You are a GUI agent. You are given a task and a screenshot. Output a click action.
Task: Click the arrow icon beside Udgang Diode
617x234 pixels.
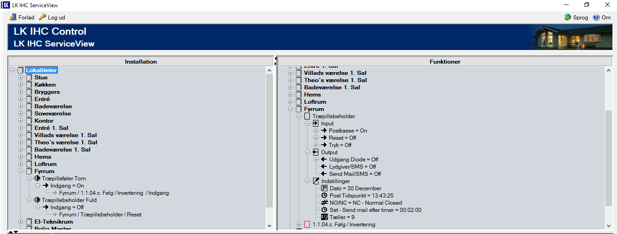[324, 160]
